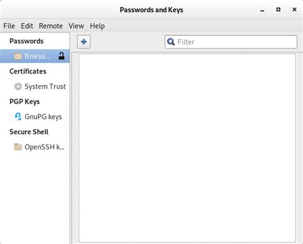Select OpenSSH keys under Secure Shell
303x244 pixels.
[x=35, y=147]
